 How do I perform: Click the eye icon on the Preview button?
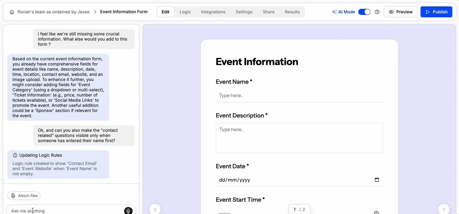click(x=391, y=11)
